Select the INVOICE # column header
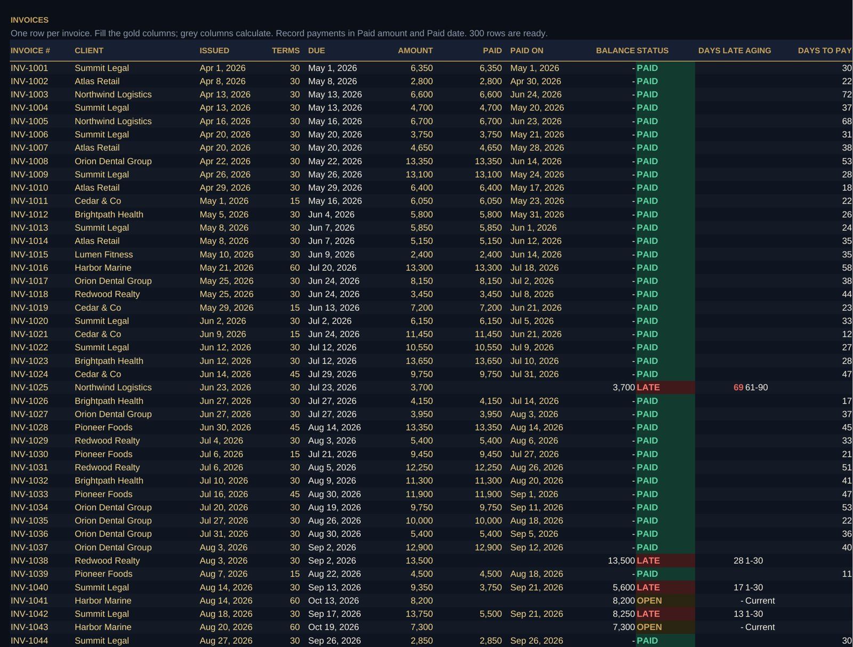This screenshot has width=853, height=647. pyautogui.click(x=30, y=51)
